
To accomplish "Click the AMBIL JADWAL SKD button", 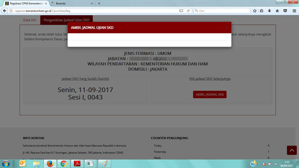I will click(210, 94).
